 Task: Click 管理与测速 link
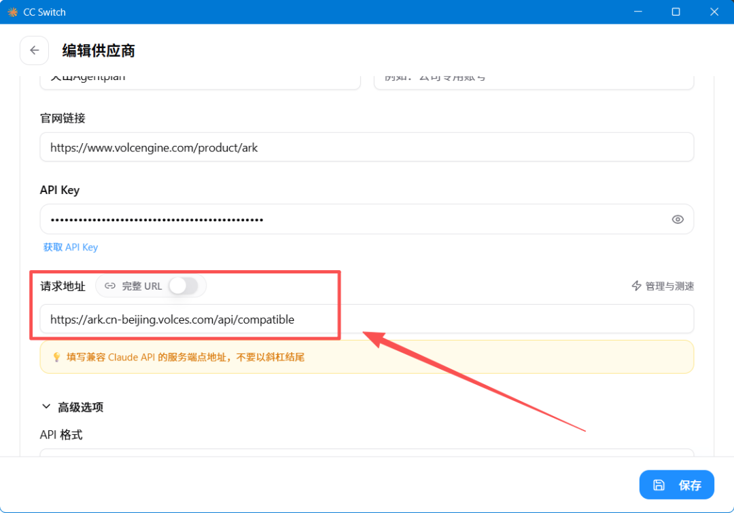tap(663, 286)
